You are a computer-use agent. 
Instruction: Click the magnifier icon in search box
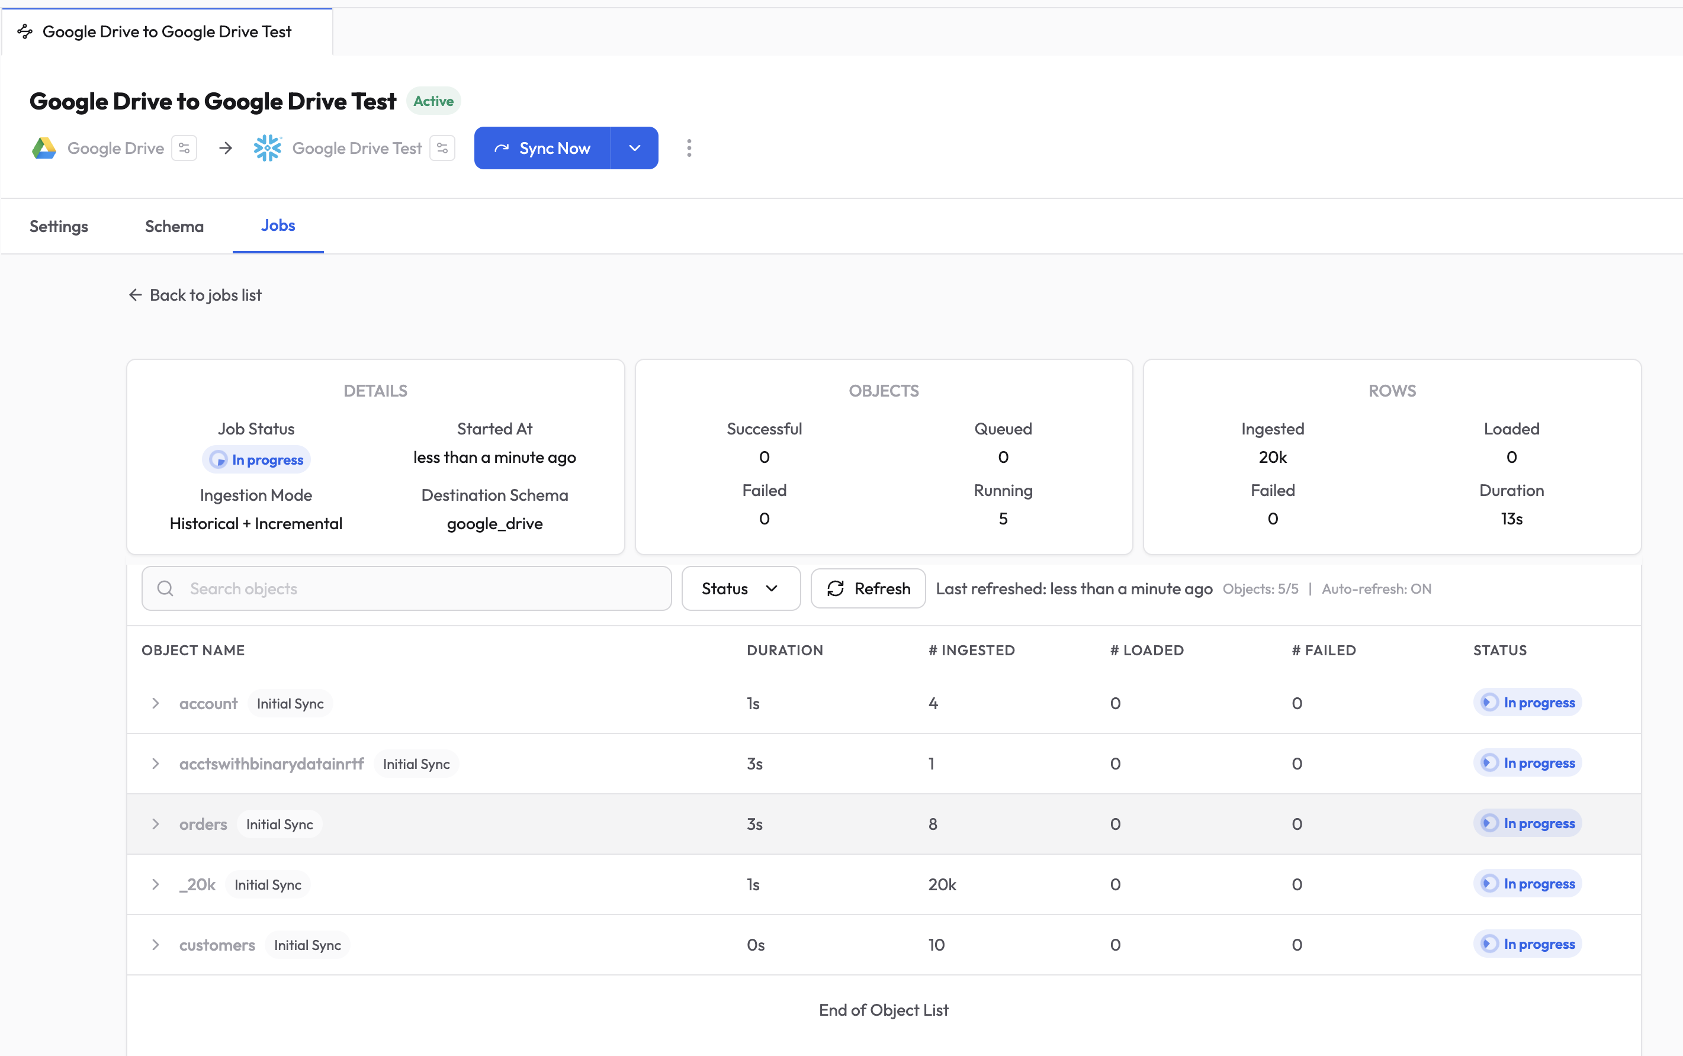pyautogui.click(x=166, y=589)
